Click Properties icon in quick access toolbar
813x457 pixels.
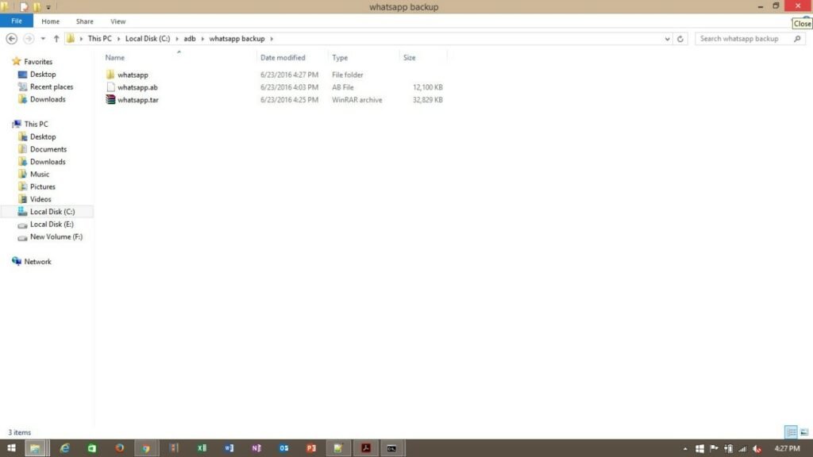click(24, 7)
